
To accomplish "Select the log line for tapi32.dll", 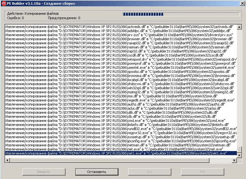I will click(x=121, y=51).
